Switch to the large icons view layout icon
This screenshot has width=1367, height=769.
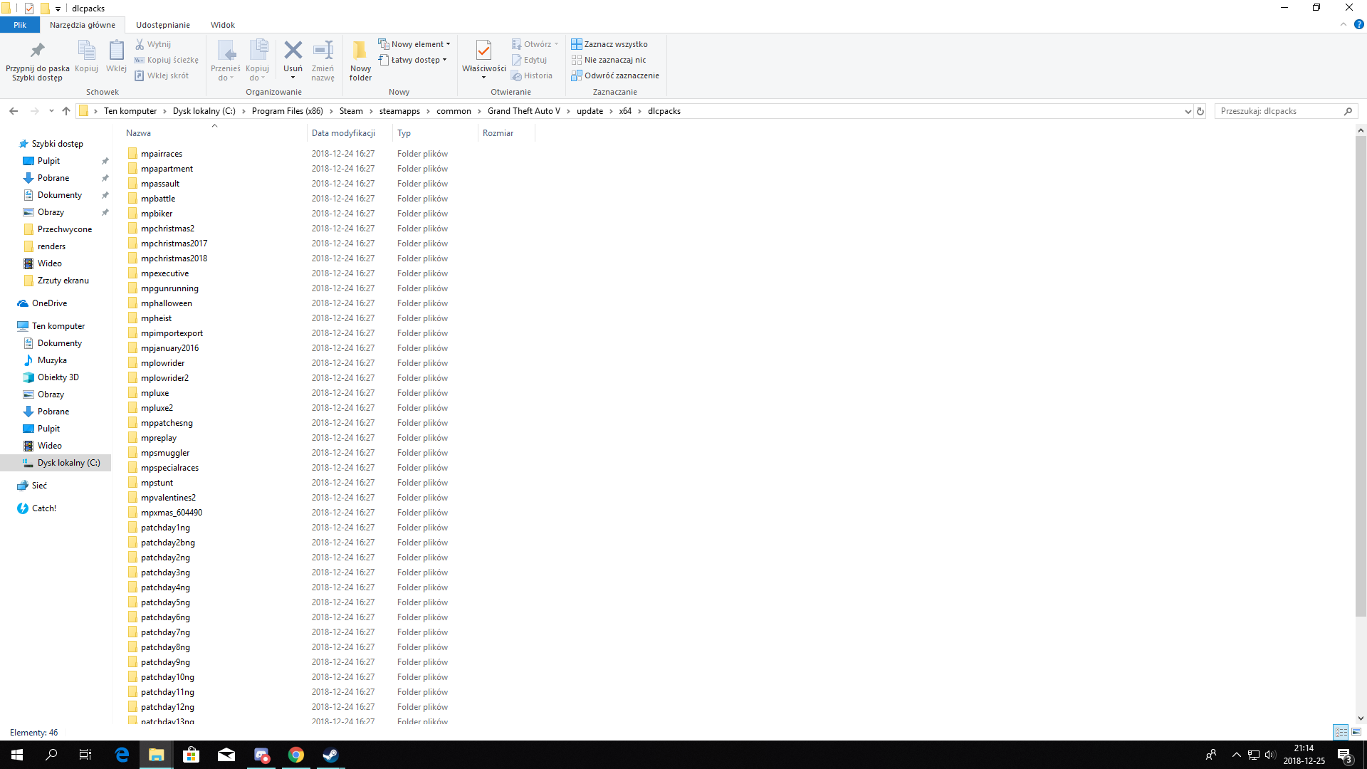click(1356, 732)
